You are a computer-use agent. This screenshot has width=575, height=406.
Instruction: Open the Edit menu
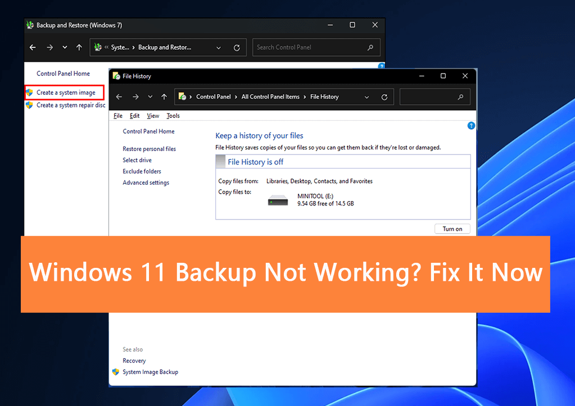point(134,116)
